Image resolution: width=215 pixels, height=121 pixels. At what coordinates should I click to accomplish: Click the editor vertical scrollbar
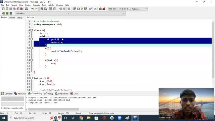coord(213,50)
